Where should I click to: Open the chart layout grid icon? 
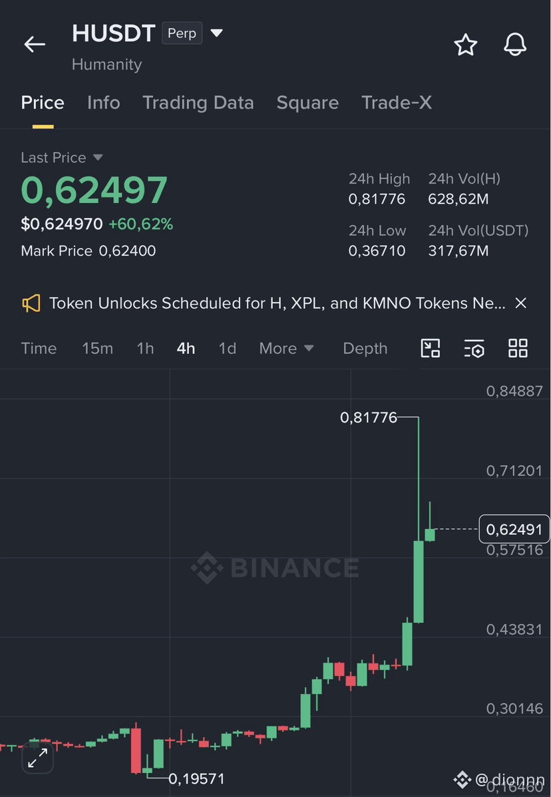518,348
